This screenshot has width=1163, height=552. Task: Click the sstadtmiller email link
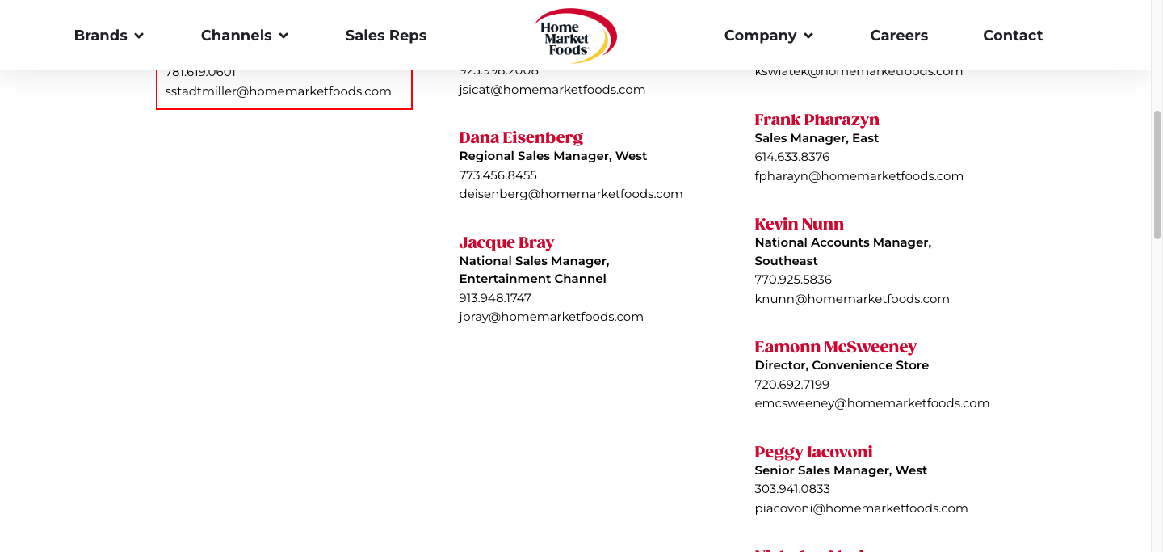coord(278,91)
